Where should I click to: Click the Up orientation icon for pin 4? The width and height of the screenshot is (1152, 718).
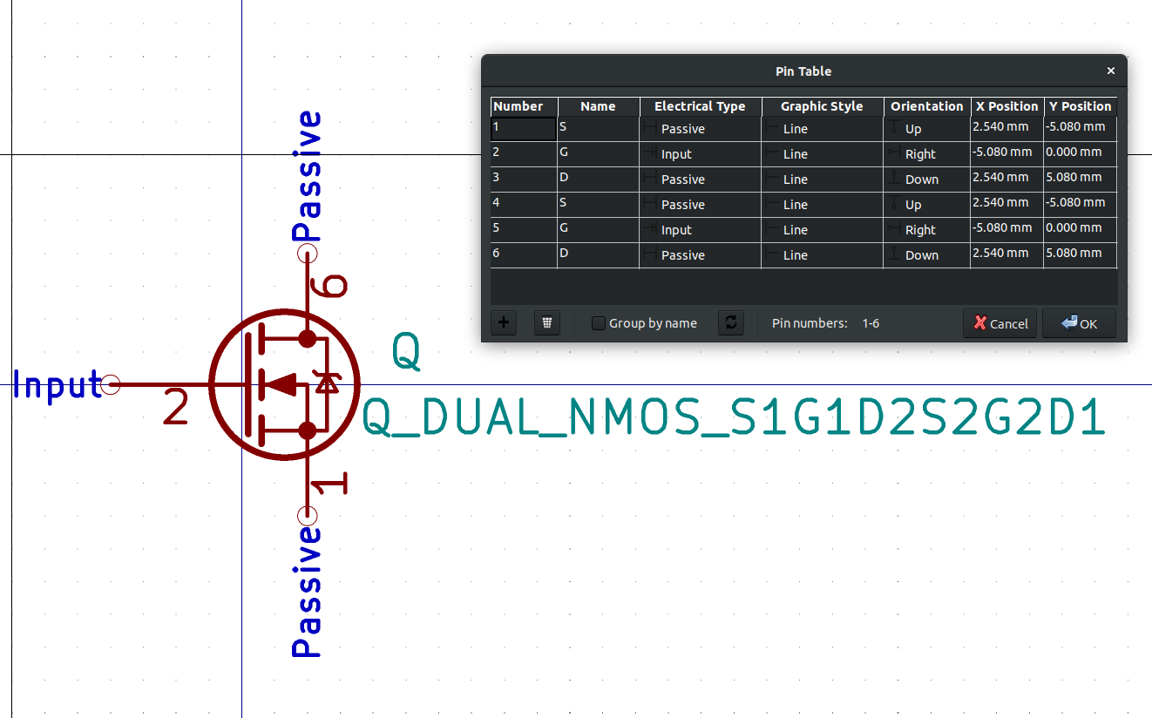click(x=895, y=204)
